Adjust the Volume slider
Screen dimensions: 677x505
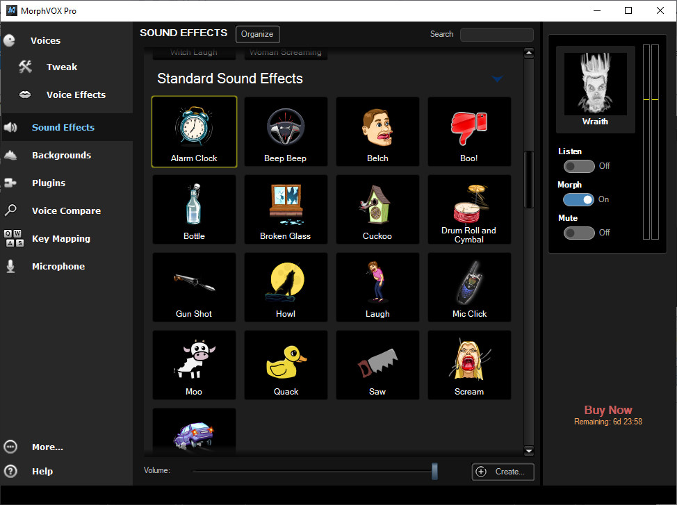(435, 470)
